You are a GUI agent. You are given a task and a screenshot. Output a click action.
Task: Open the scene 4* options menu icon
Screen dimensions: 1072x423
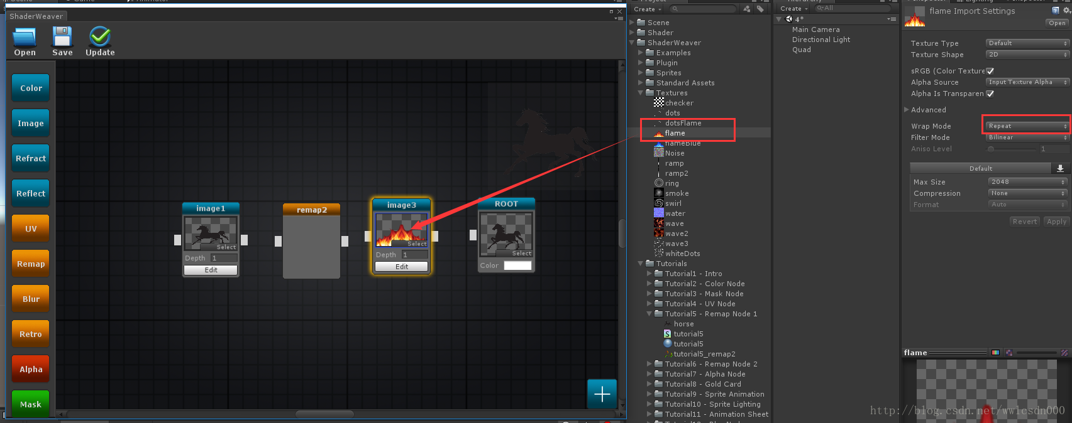tap(891, 19)
